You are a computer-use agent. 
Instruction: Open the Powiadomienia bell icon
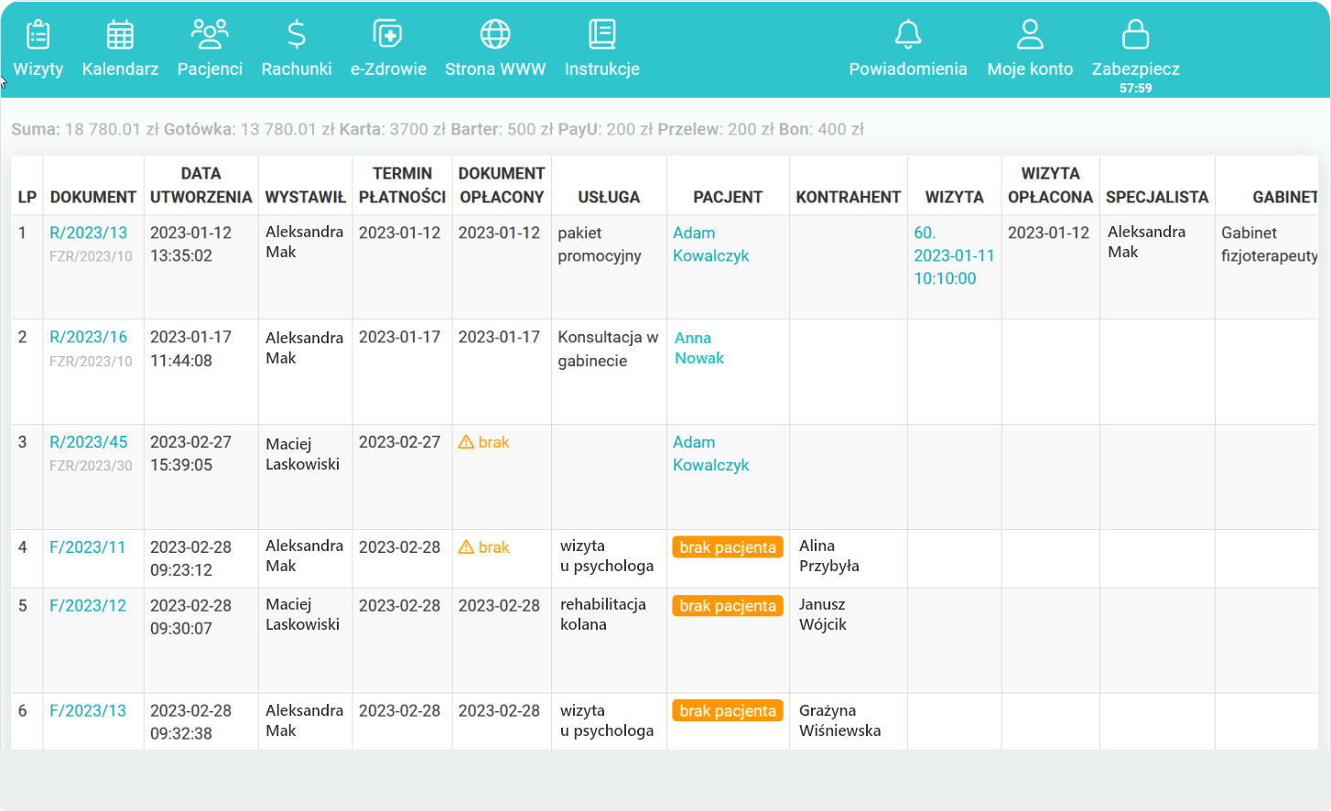[908, 35]
